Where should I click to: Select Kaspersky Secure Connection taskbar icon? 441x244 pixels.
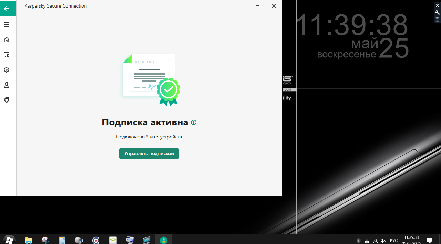click(163, 240)
